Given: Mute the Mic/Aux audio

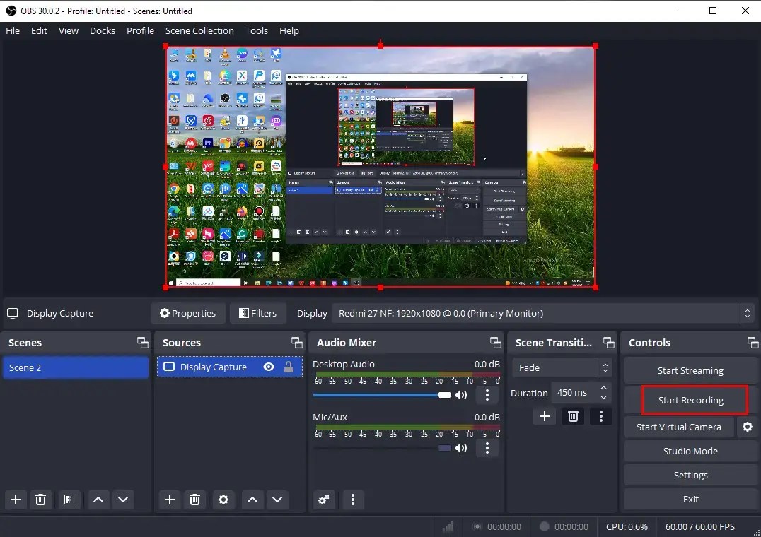Looking at the screenshot, I should point(462,447).
